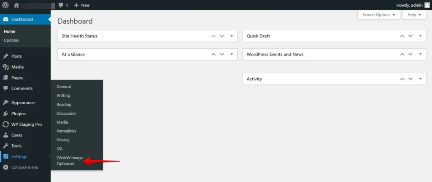Screen dimensions: 432x182
Task: Open WP Staging Pro menu label
Action: 27,124
